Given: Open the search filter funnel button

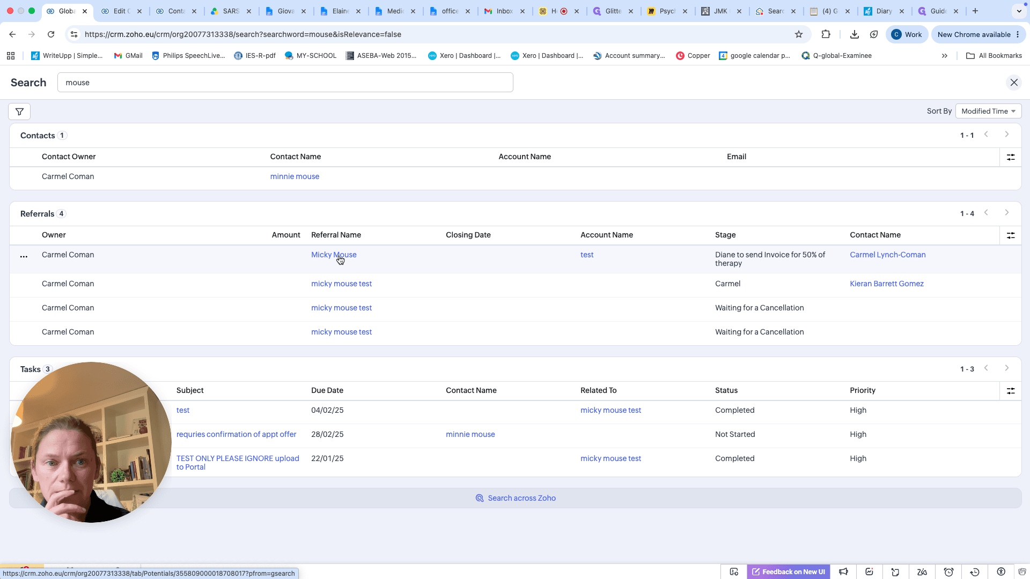Looking at the screenshot, I should click(x=19, y=112).
